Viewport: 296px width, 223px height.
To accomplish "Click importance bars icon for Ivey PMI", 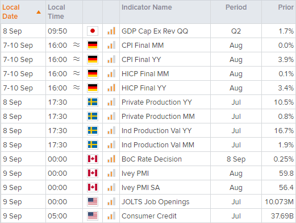I will (111, 173).
